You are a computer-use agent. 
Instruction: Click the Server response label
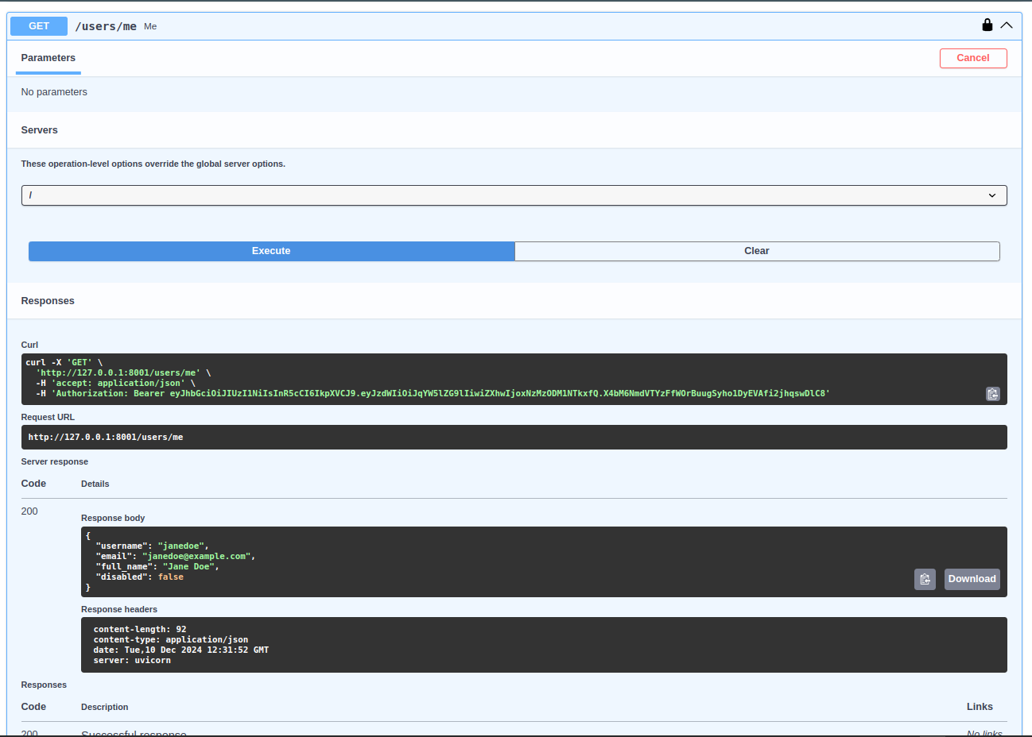click(55, 461)
